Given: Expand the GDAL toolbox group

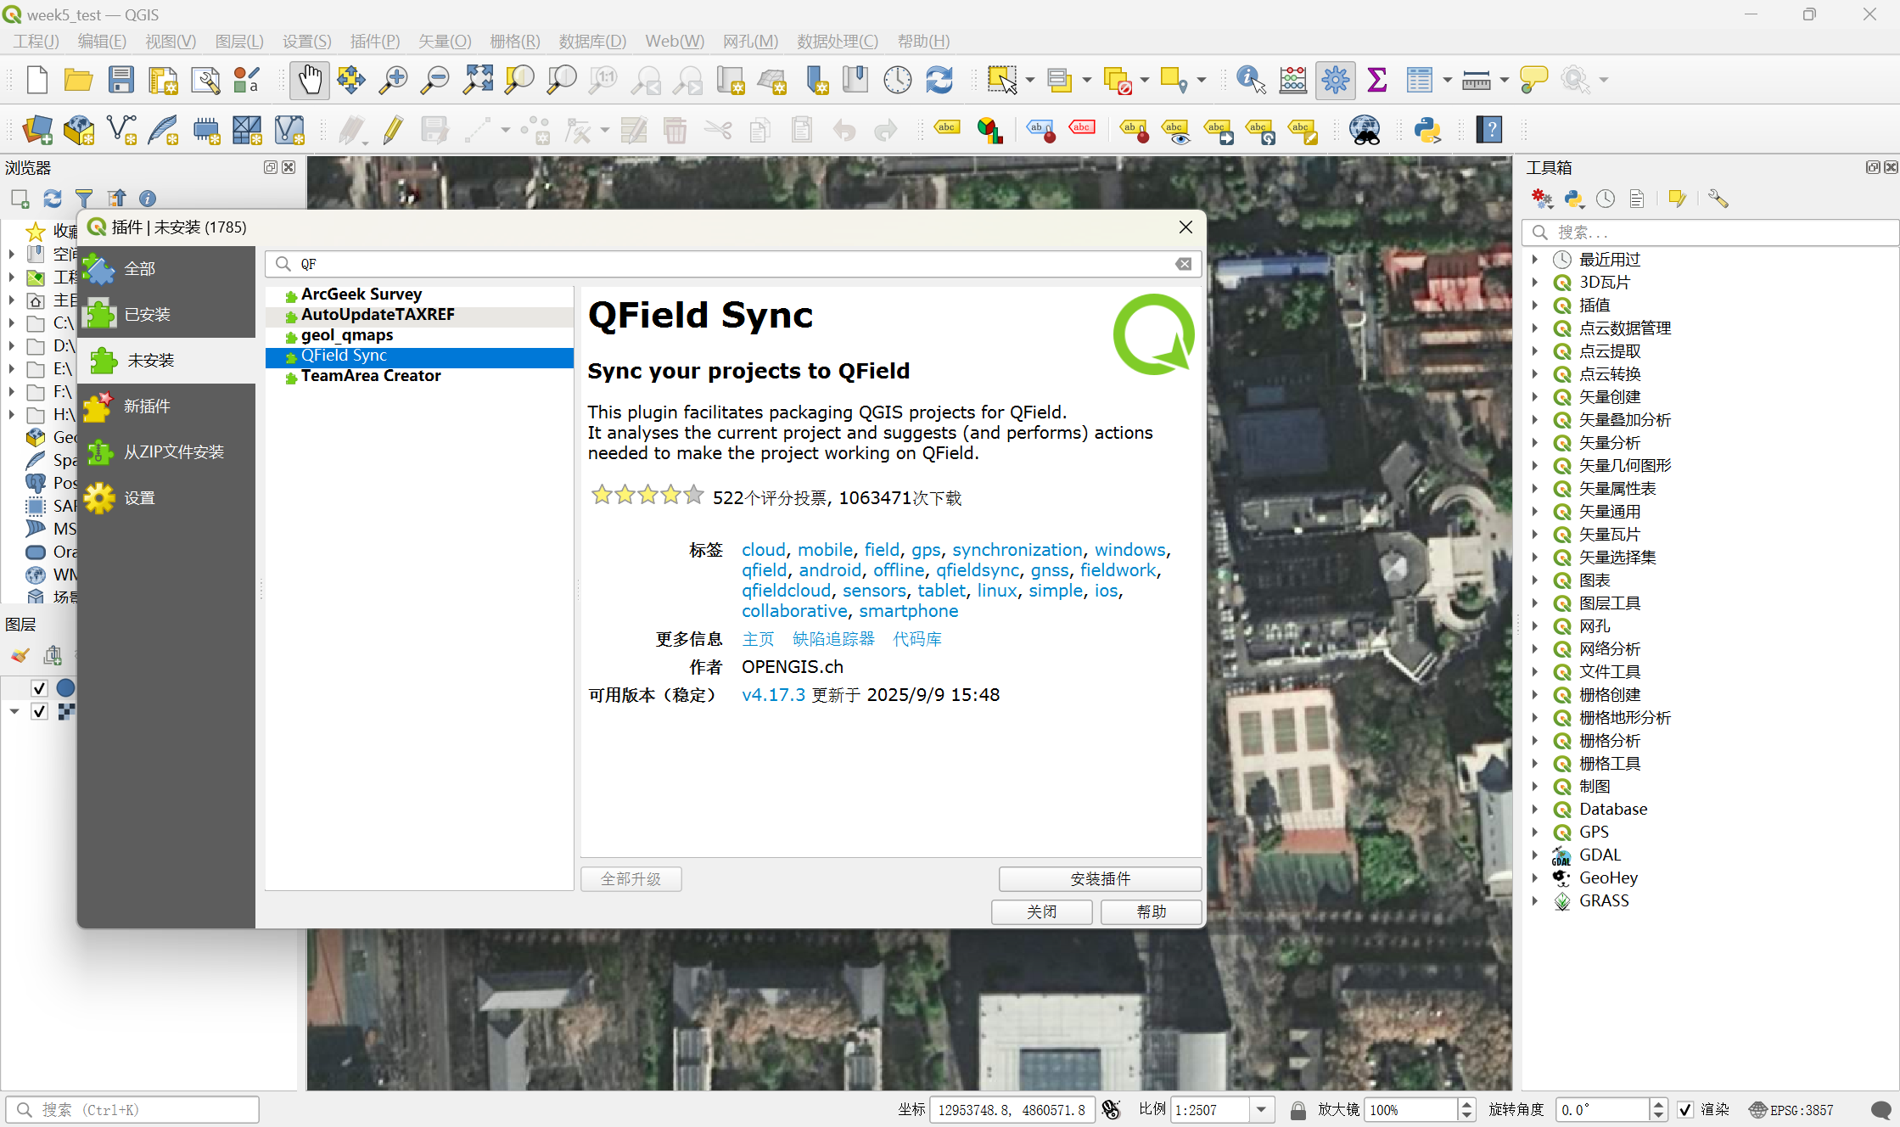Looking at the screenshot, I should pyautogui.click(x=1535, y=855).
